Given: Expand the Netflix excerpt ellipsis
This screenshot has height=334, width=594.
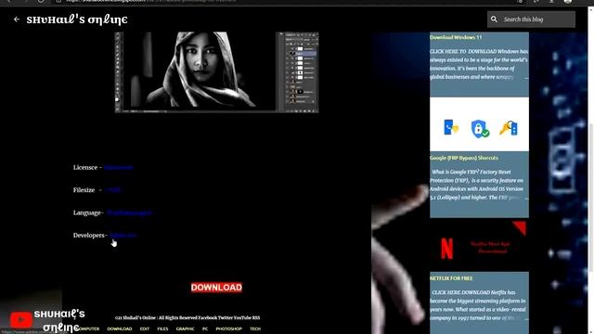Looking at the screenshot, I should tap(526, 318).
